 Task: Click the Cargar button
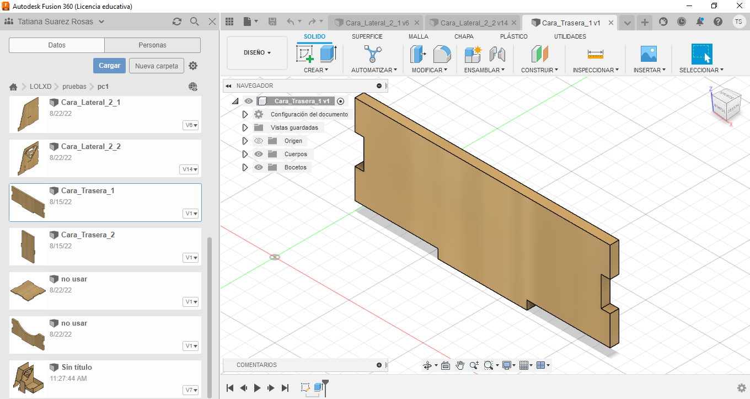pos(109,66)
